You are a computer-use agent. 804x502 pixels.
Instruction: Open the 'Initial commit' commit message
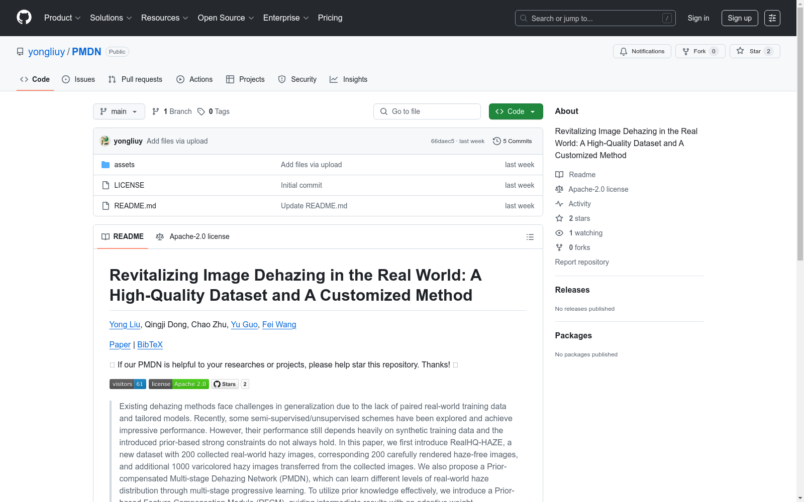coord(301,185)
